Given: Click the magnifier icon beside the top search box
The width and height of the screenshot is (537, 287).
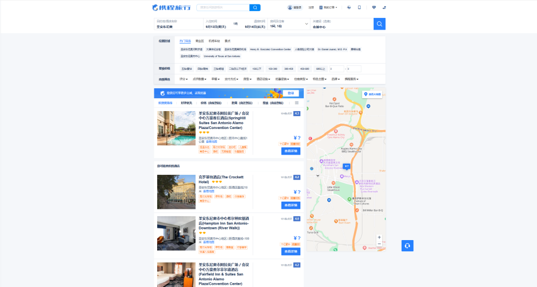Looking at the screenshot, I should pos(255,7).
